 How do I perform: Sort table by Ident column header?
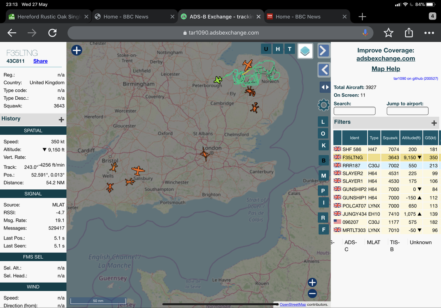tap(354, 138)
